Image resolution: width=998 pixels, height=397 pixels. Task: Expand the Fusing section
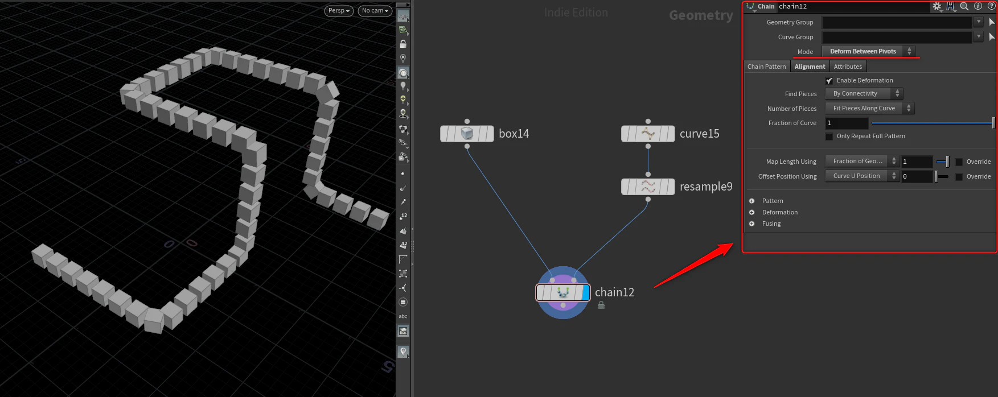pos(751,224)
